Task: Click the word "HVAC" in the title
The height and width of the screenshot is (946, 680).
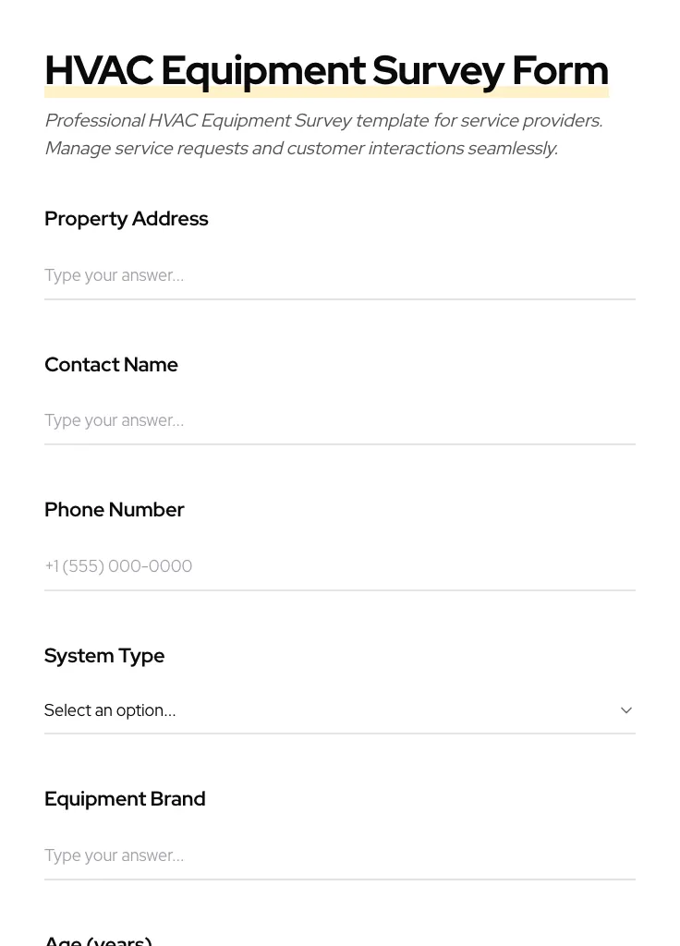Action: pos(98,71)
